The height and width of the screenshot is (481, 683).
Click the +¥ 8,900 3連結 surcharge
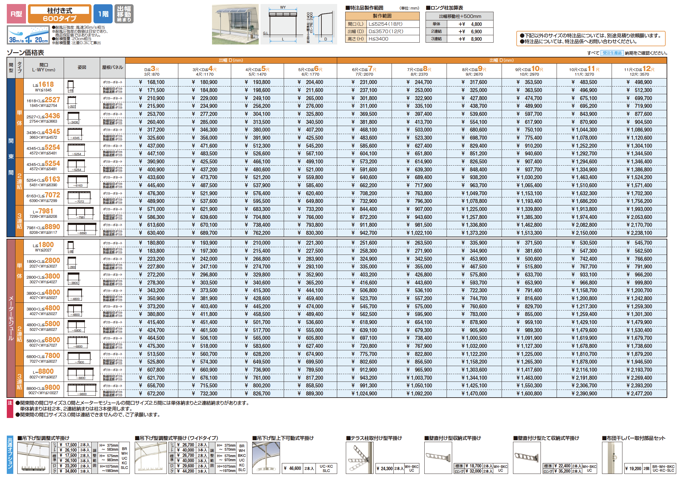click(x=470, y=39)
